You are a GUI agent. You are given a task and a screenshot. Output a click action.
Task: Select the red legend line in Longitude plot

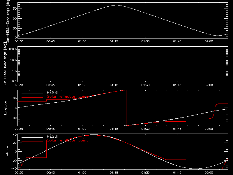(32, 98)
